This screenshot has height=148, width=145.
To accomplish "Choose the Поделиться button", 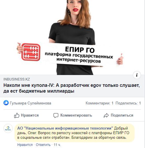I will click(118, 115).
